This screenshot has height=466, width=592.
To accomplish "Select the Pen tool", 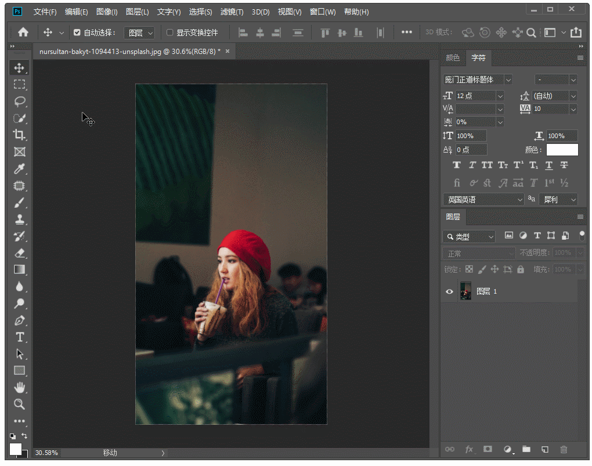I will [x=19, y=320].
